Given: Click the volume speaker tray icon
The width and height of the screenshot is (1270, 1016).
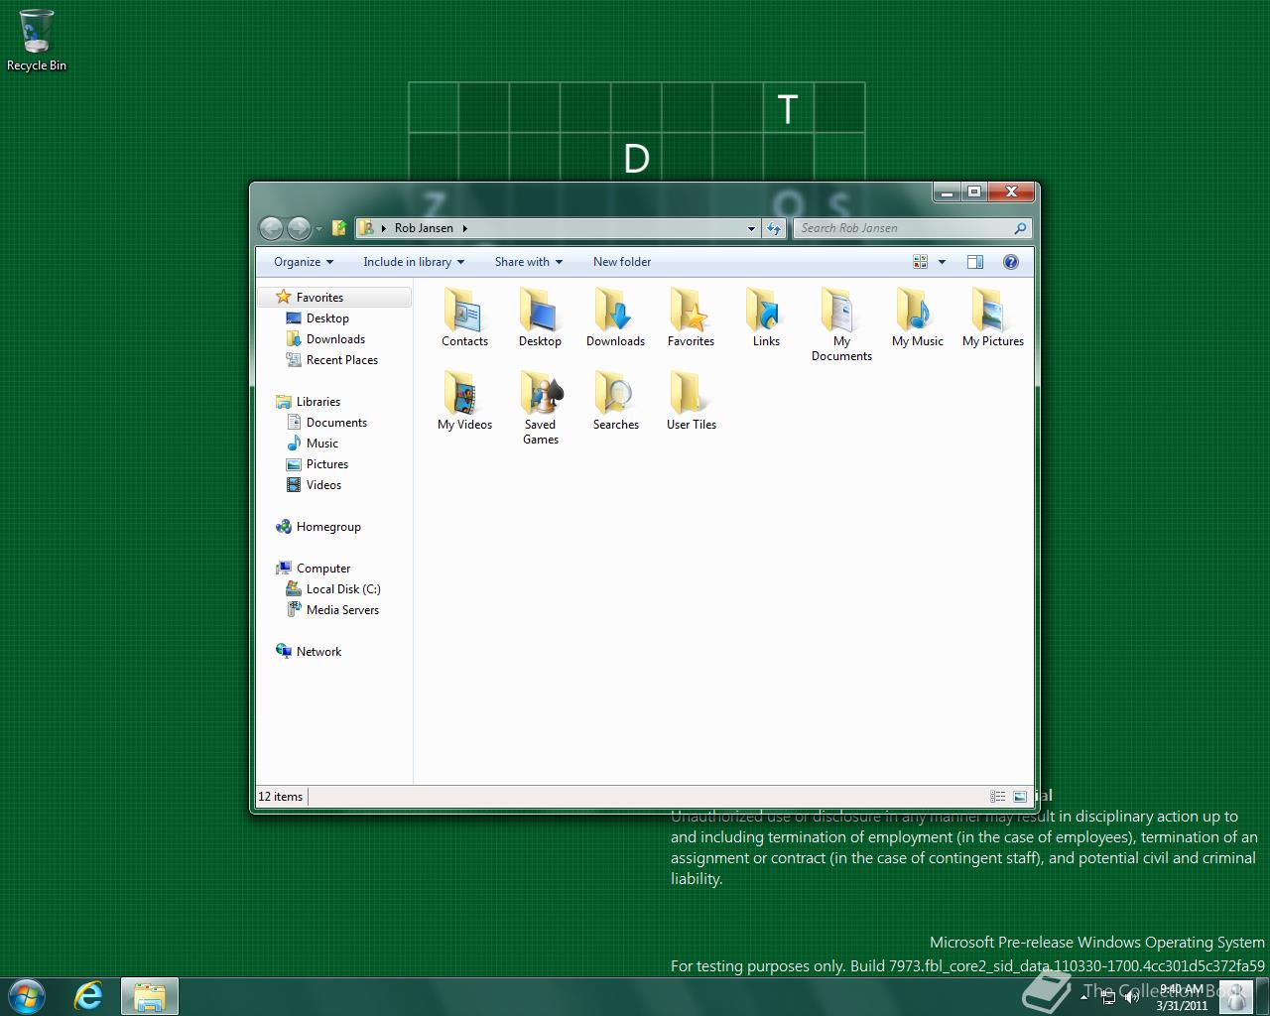Looking at the screenshot, I should point(1131,997).
